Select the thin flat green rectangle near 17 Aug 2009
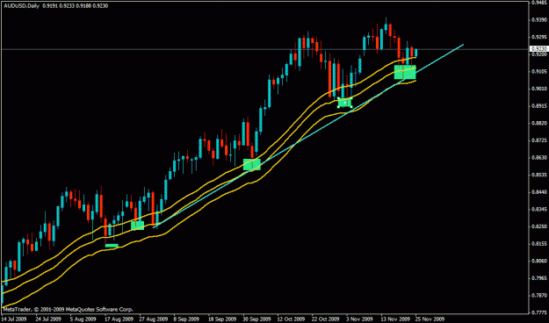Screen dimensions: 549x323 [x=112, y=246]
